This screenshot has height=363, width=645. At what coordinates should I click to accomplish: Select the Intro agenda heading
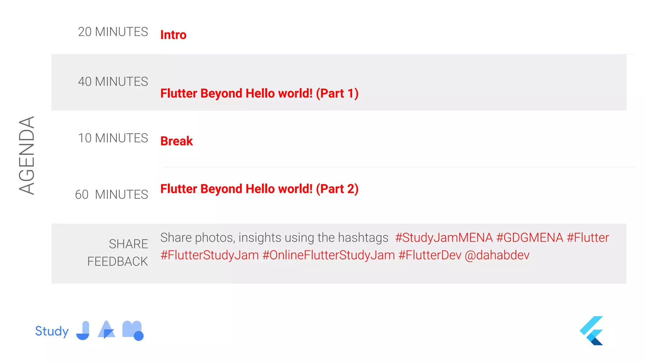173,35
